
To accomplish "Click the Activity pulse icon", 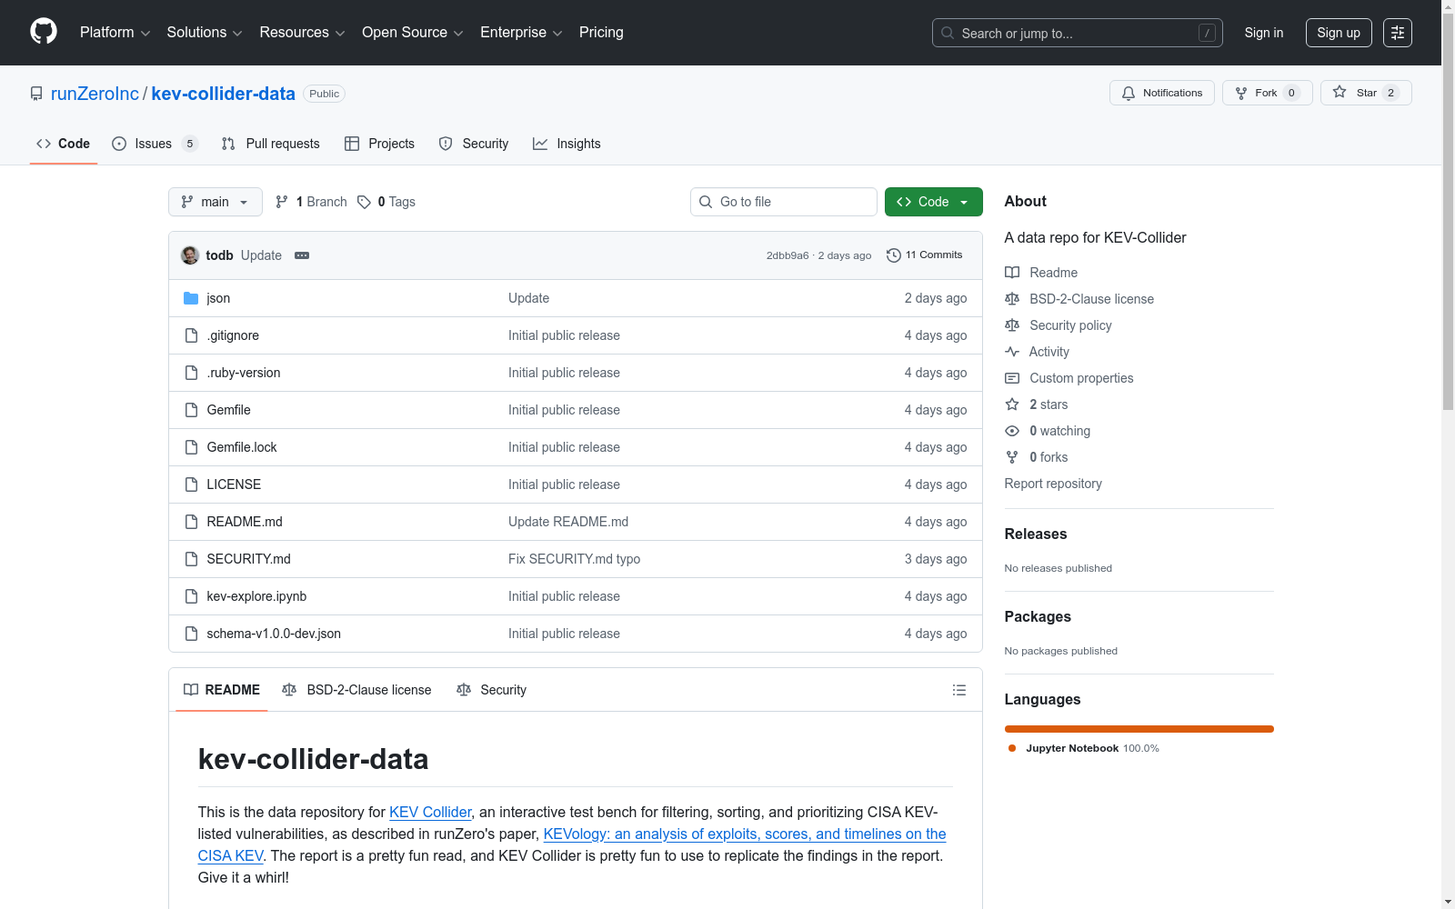I will (1012, 352).
